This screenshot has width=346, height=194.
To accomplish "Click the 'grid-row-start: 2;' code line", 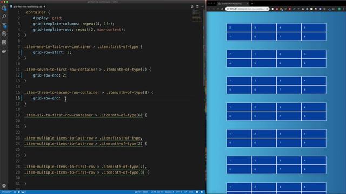I will [52, 52].
